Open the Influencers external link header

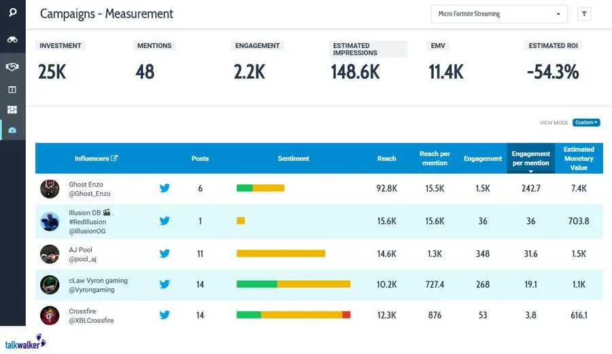click(96, 159)
